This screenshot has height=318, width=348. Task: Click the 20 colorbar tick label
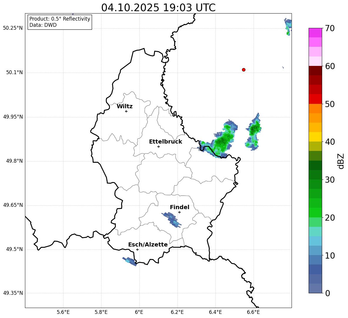point(330,218)
